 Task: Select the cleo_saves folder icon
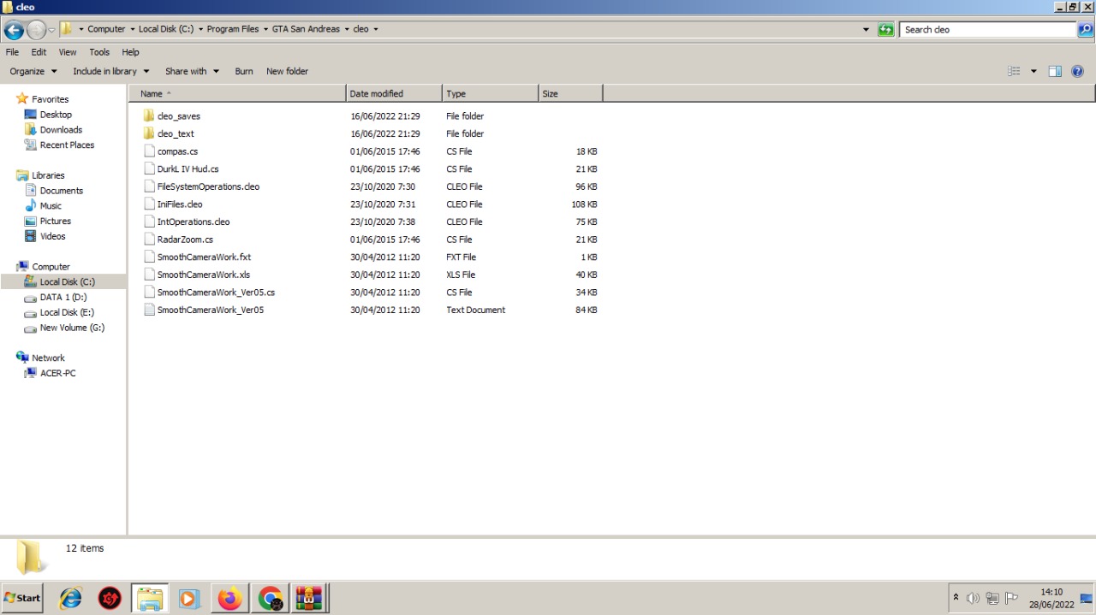149,115
